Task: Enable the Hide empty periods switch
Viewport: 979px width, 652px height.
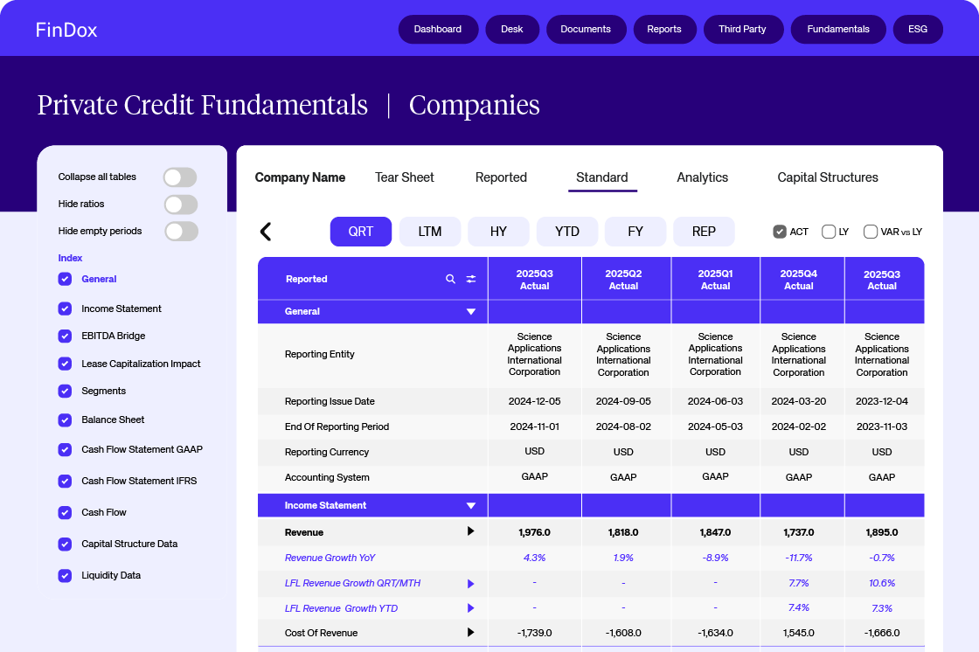Action: (x=181, y=232)
